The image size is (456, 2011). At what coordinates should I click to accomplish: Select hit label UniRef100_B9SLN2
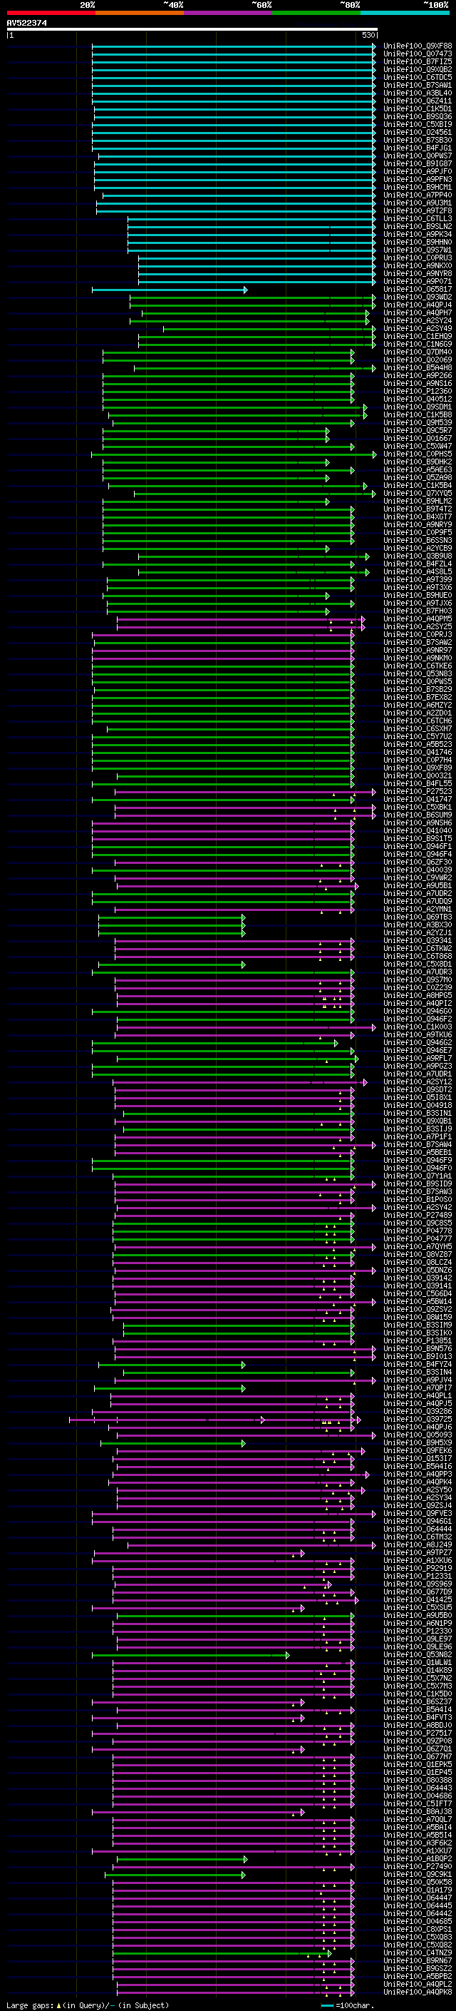pyautogui.click(x=418, y=226)
